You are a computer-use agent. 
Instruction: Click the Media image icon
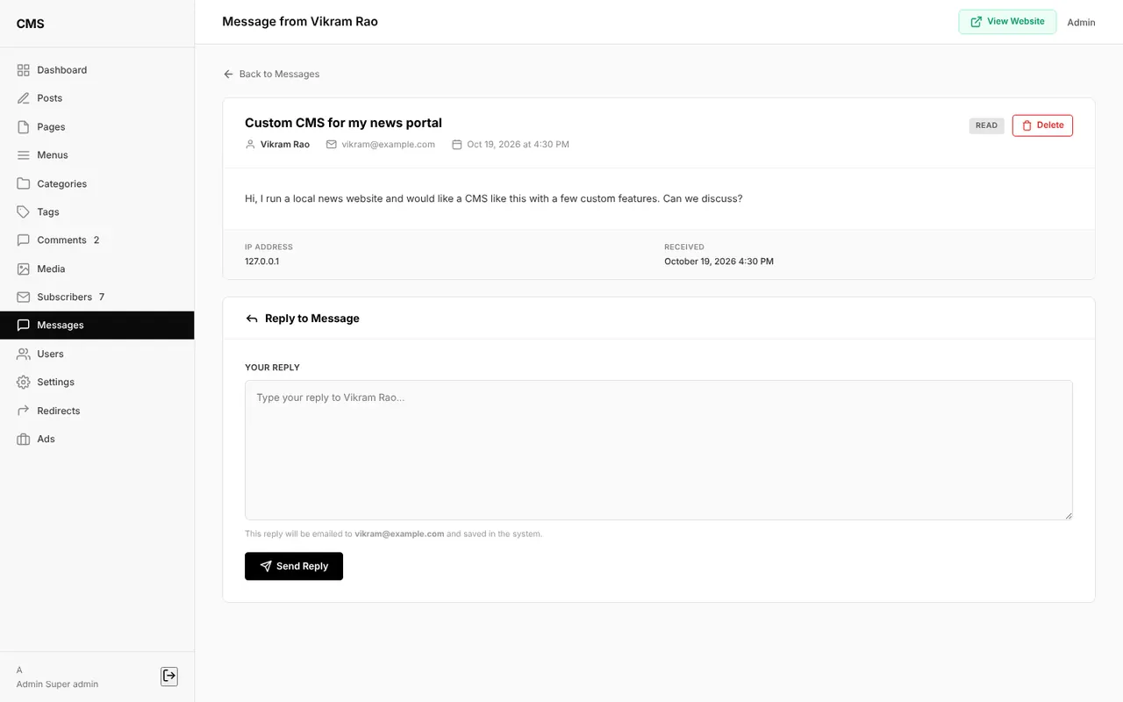(x=24, y=269)
